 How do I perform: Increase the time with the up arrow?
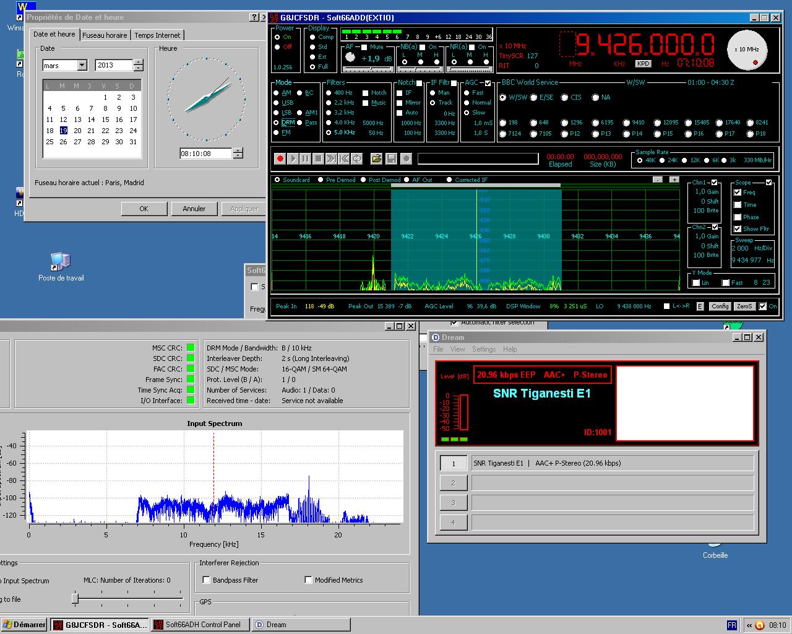click(x=238, y=150)
